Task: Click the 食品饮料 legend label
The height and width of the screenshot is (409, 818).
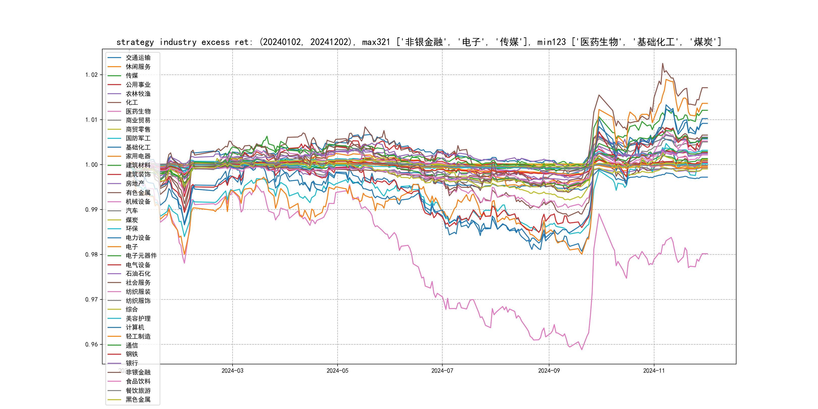Action: (138, 381)
